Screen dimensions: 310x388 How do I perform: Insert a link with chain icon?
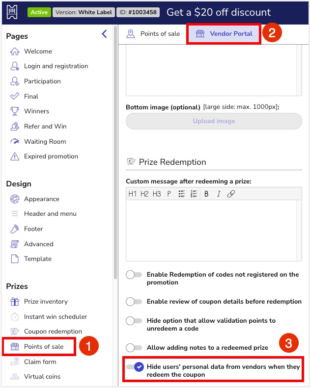click(231, 194)
